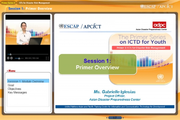
Task: Click the Primer Series 3 tab
Action: point(8,3)
